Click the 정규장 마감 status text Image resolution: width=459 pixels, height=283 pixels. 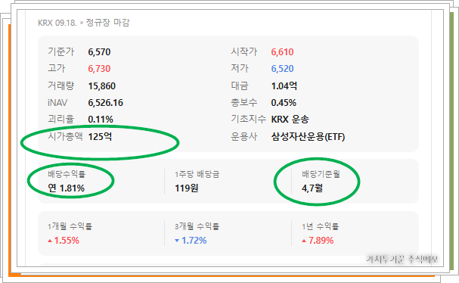107,23
